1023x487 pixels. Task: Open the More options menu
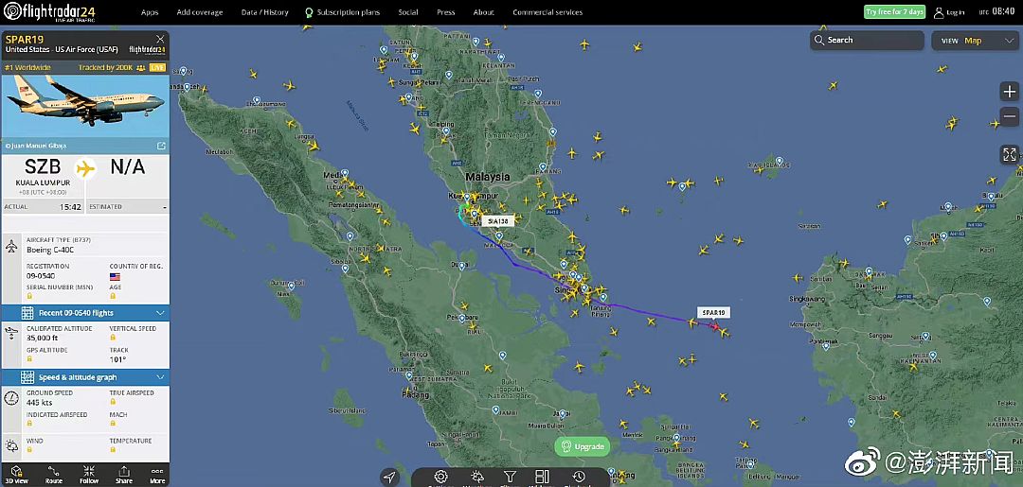click(157, 475)
